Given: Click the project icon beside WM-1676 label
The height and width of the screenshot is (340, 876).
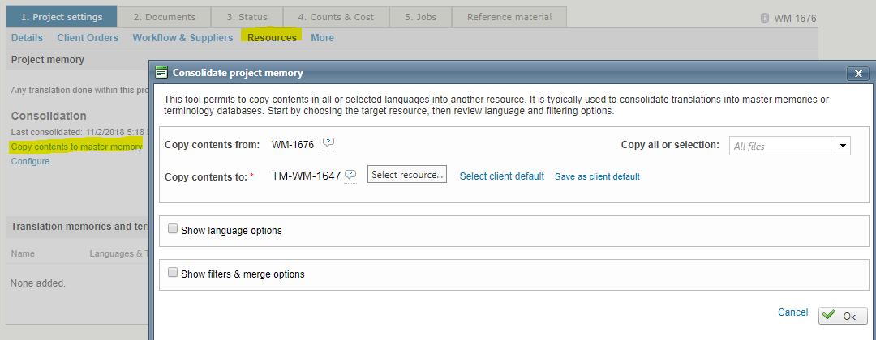Looking at the screenshot, I should 763,18.
